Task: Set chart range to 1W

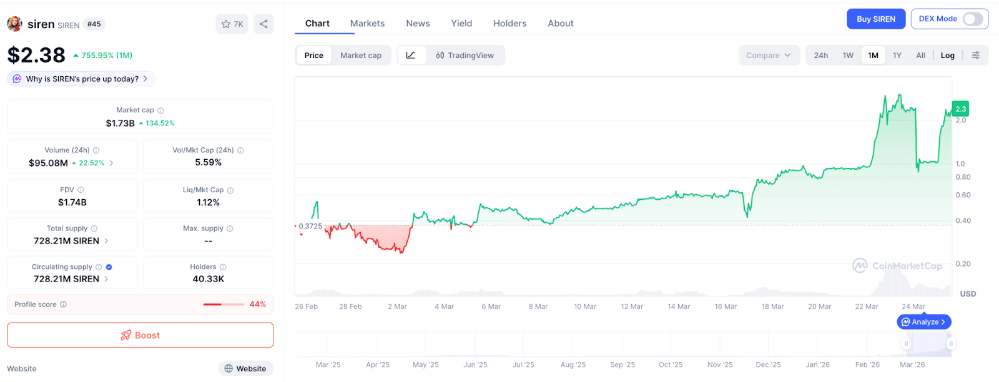Action: [848, 55]
